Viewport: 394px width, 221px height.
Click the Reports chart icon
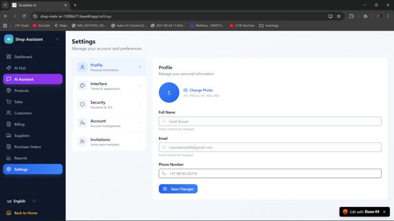tap(9, 158)
